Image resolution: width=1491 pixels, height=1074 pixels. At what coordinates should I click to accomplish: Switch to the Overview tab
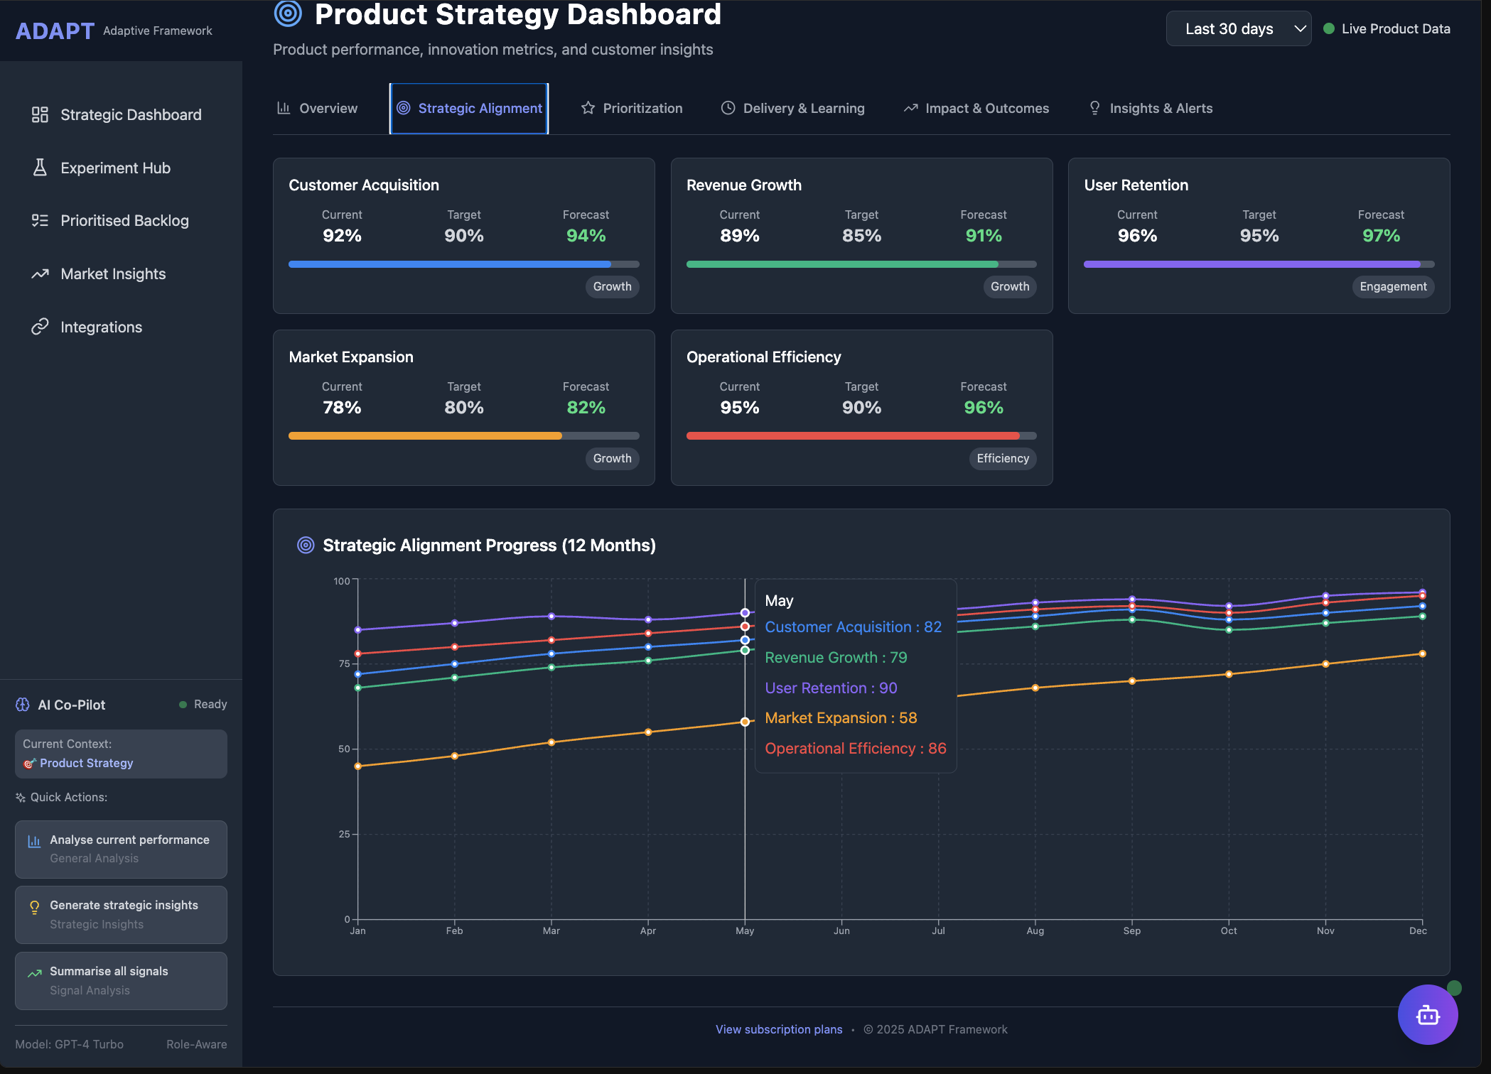pos(317,108)
